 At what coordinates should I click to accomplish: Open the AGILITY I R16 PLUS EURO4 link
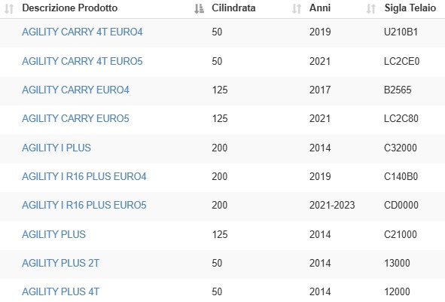[84, 176]
